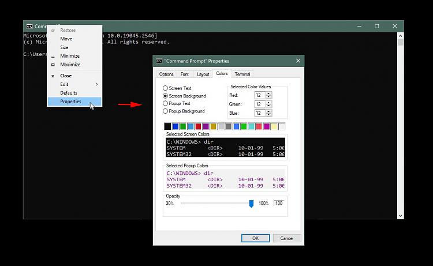This screenshot has height=266, width=433.
Task: Switch to the Layout tab
Action: click(203, 74)
